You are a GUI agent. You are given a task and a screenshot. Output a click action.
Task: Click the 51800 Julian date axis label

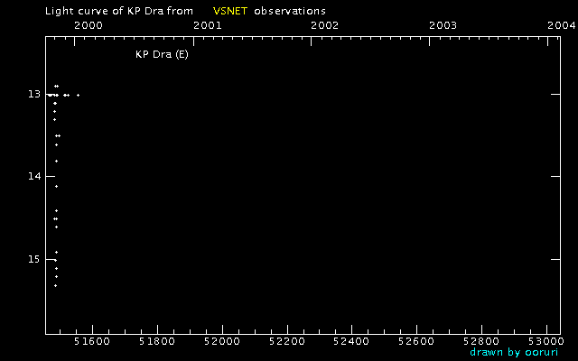pyautogui.click(x=157, y=342)
